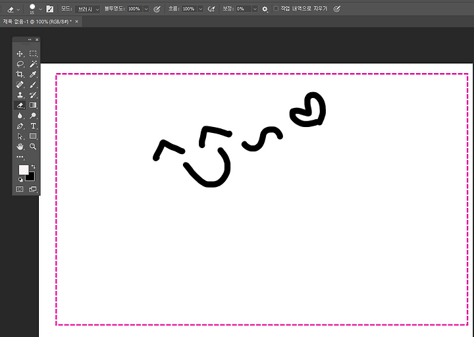Select the Lasso tool

pyautogui.click(x=20, y=64)
